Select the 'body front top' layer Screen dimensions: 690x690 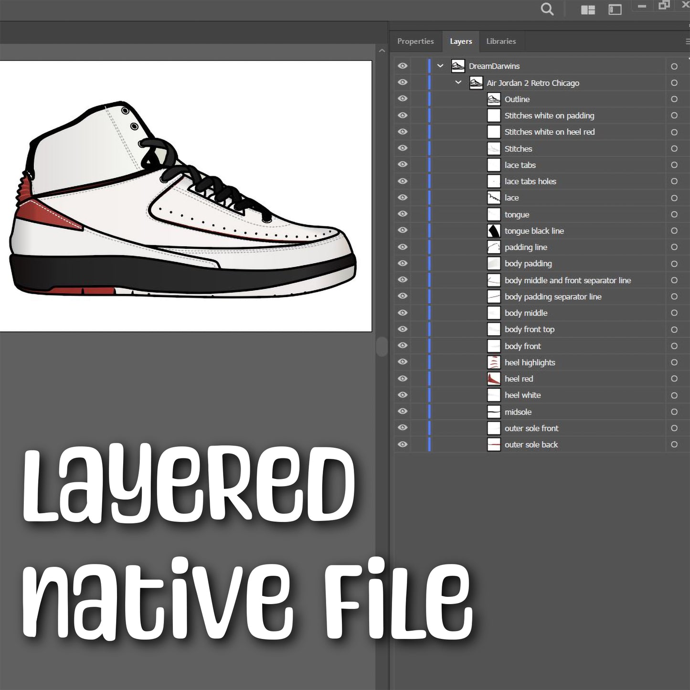530,329
